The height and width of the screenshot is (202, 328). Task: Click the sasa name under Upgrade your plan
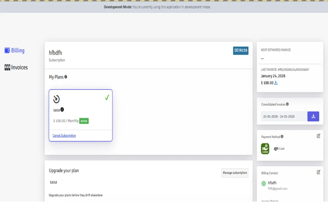pyautogui.click(x=53, y=182)
